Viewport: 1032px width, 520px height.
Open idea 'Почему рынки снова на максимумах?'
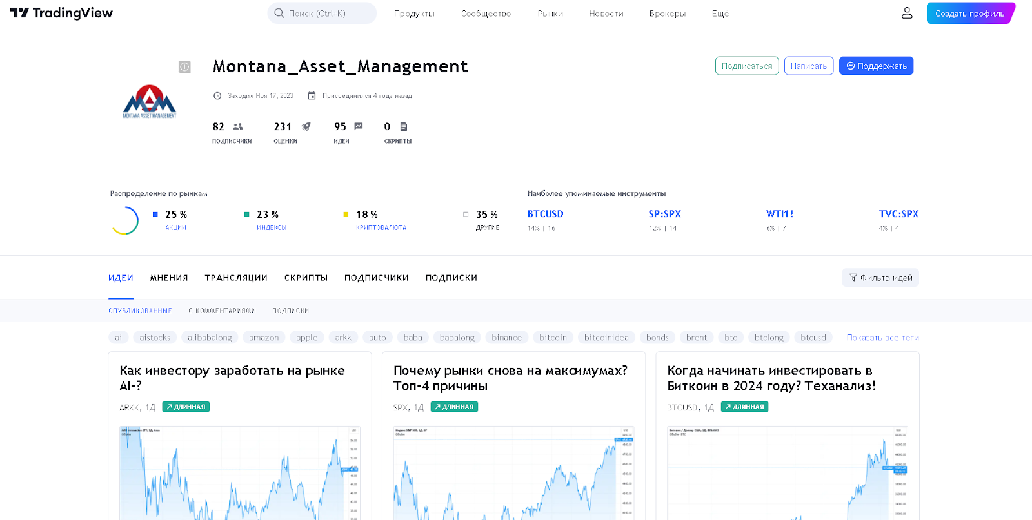pos(510,378)
